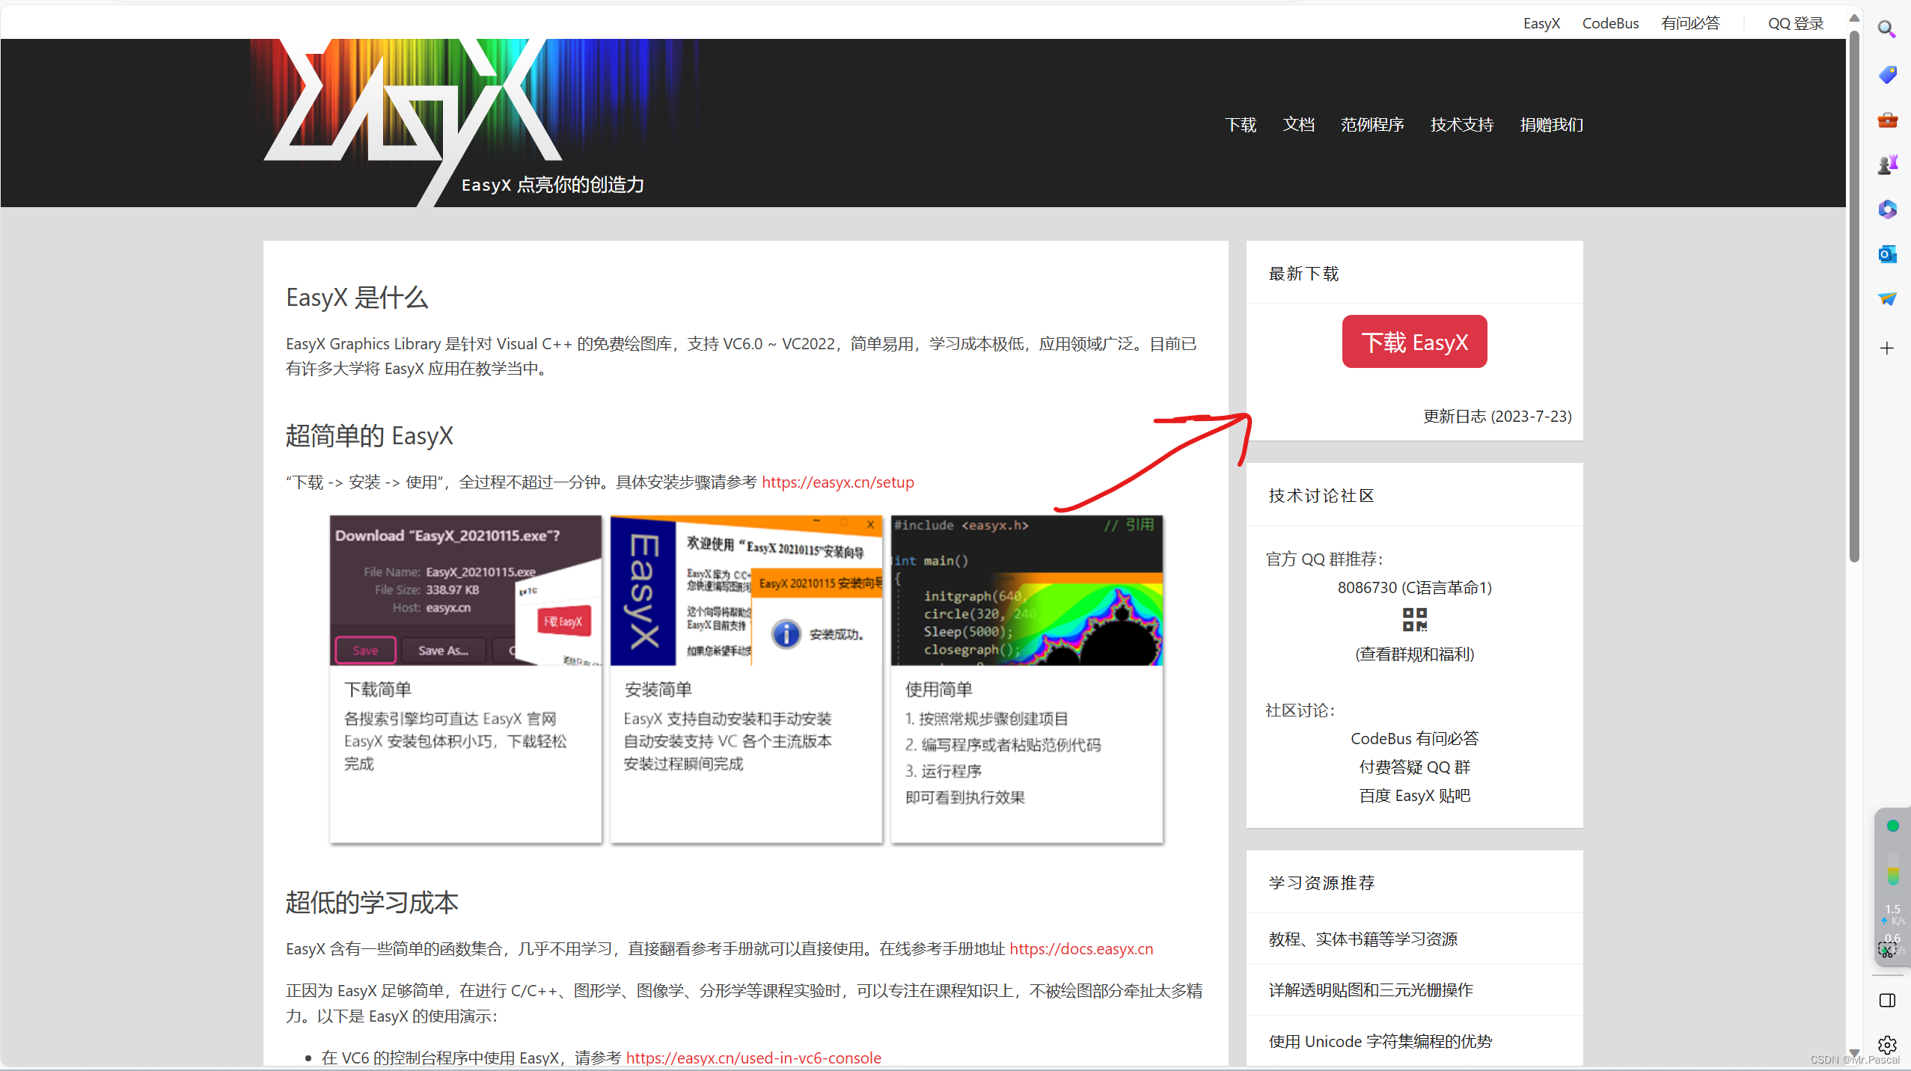Image resolution: width=1911 pixels, height=1071 pixels.
Task: Add a sidebar app with plus icon
Action: pos(1887,348)
